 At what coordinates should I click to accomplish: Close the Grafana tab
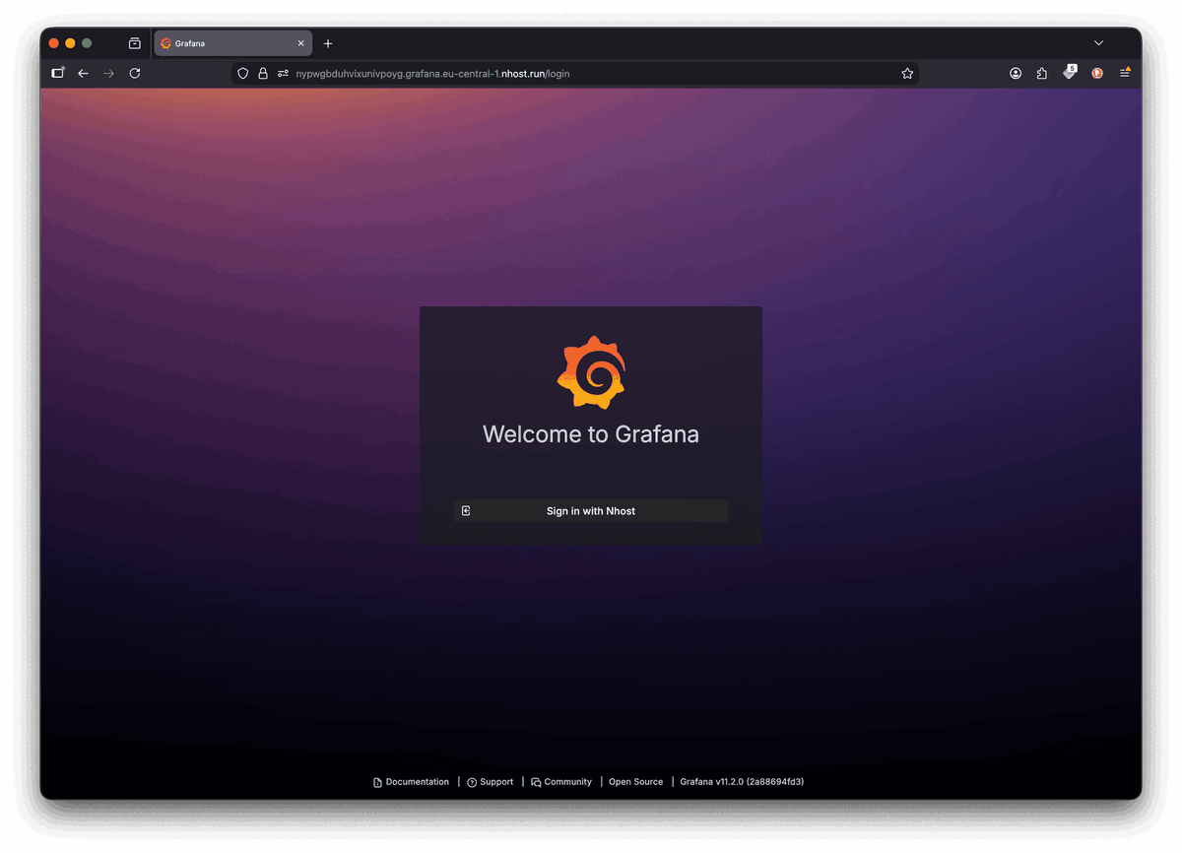coord(301,43)
